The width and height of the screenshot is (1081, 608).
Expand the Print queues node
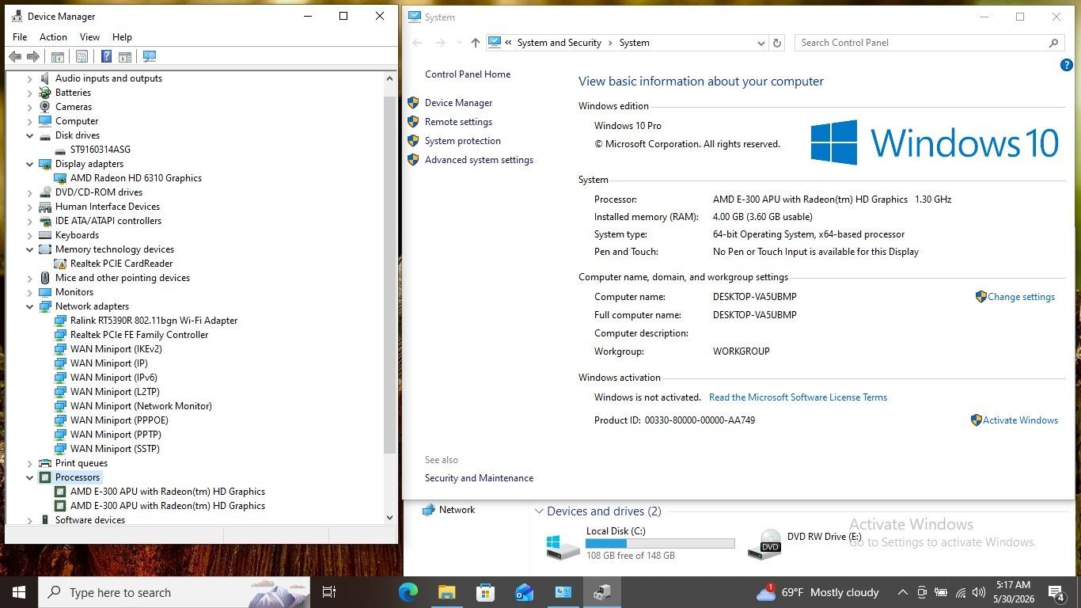30,463
